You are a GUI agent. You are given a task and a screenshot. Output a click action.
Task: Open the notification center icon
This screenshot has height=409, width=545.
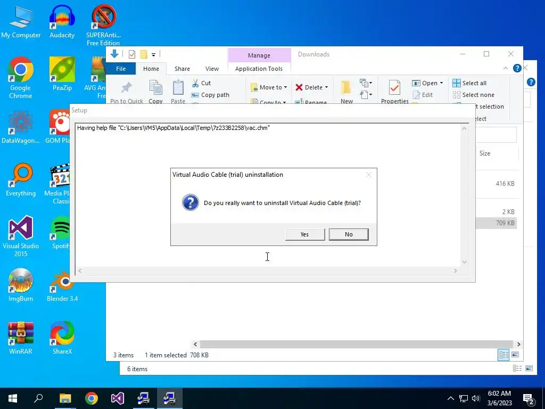[x=529, y=398]
